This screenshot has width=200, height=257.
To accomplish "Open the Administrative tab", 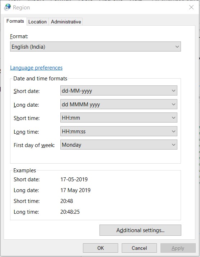I will (66, 22).
